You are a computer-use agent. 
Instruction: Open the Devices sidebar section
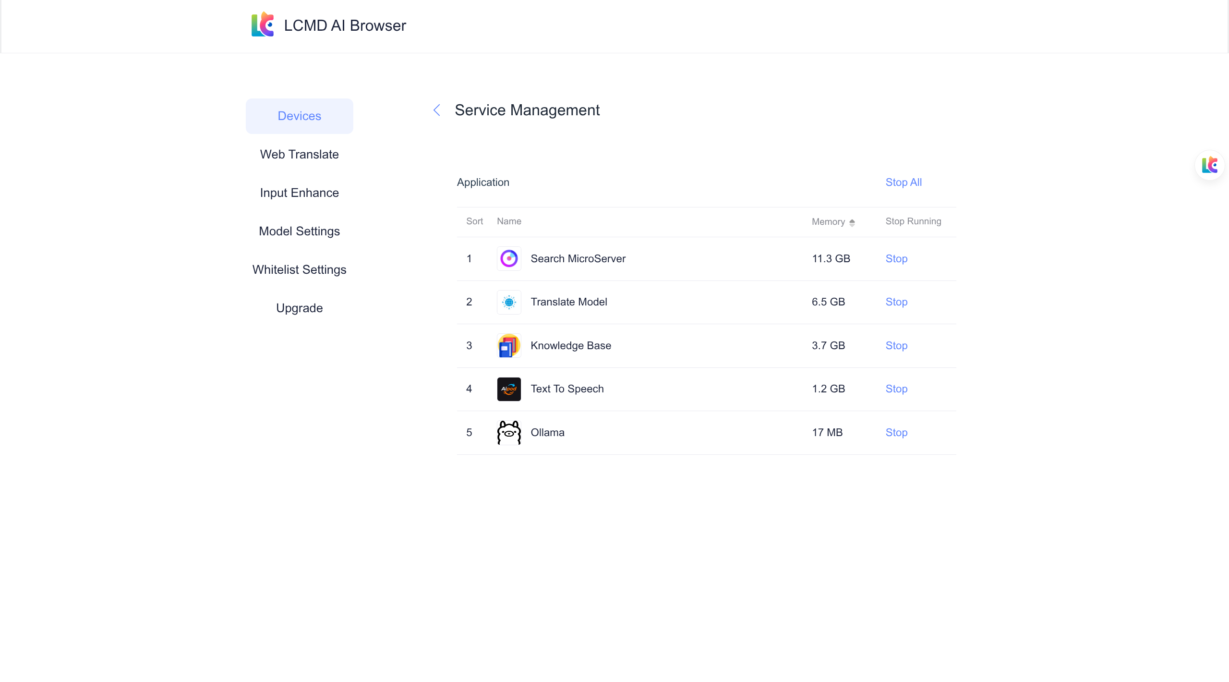pyautogui.click(x=300, y=116)
